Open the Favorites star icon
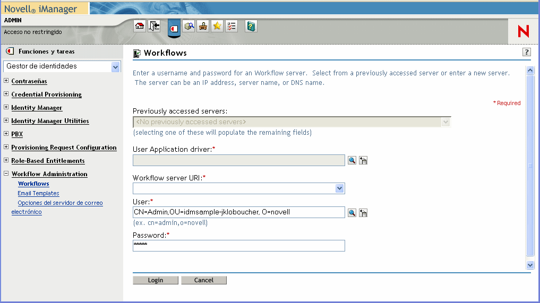 click(x=217, y=26)
